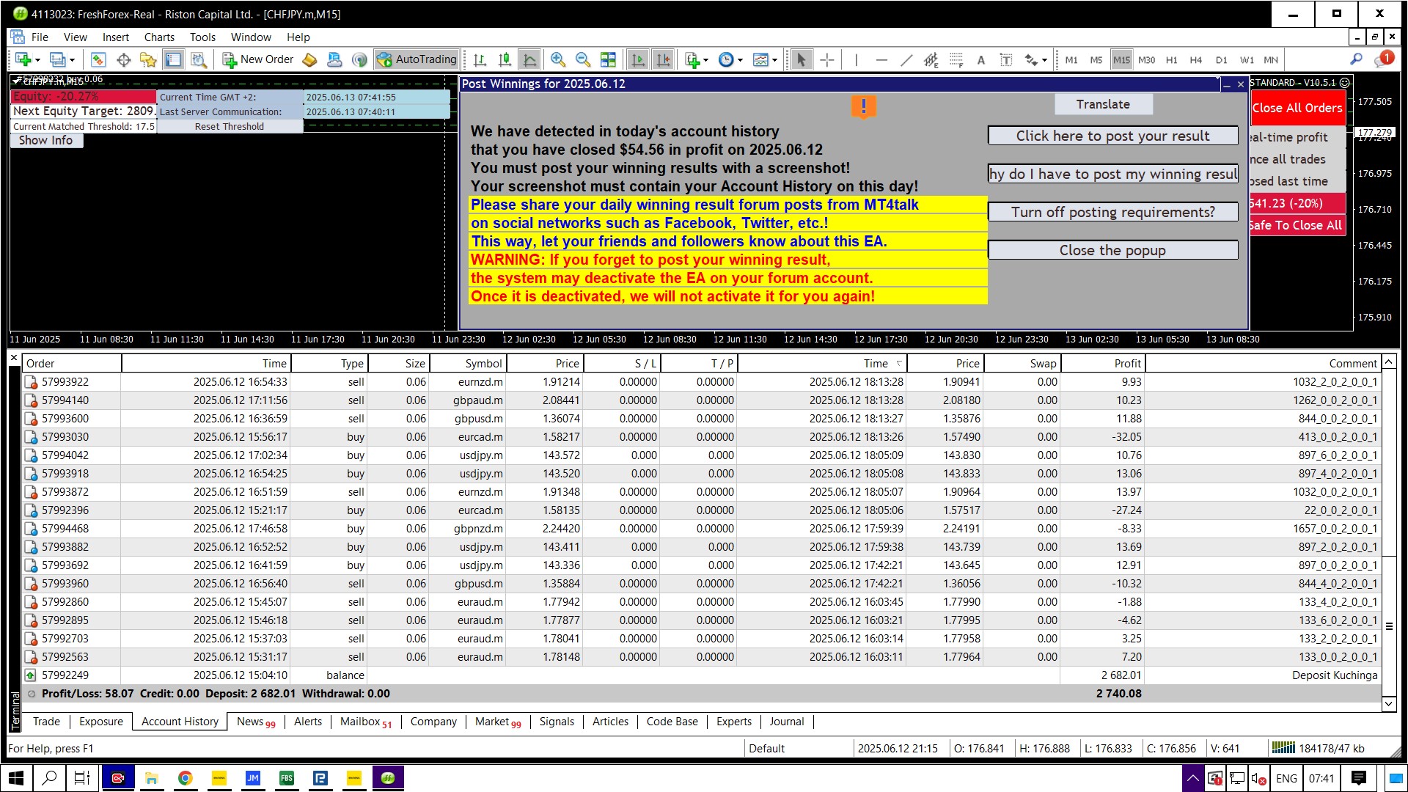This screenshot has width=1408, height=792.
Task: Select the Text Label tool
Action: click(x=1005, y=60)
